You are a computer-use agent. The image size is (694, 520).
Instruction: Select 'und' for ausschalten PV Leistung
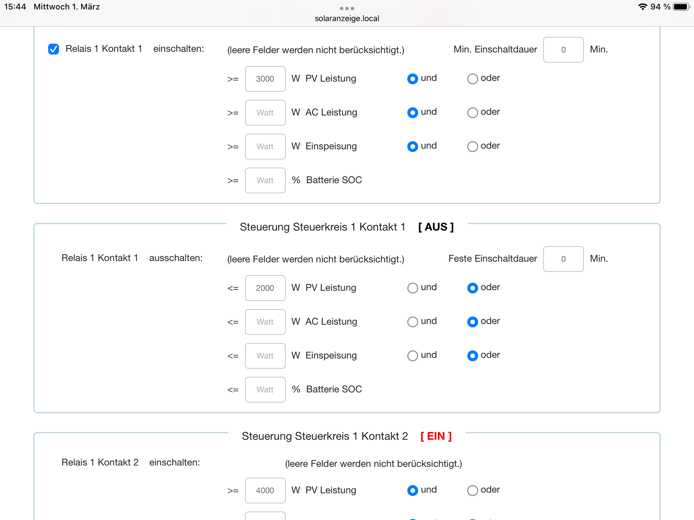[x=412, y=288]
